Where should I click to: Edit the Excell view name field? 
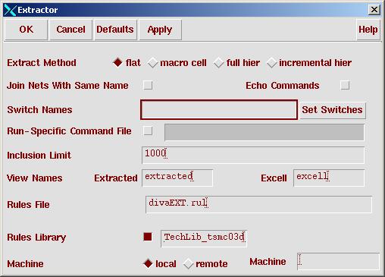point(329,178)
